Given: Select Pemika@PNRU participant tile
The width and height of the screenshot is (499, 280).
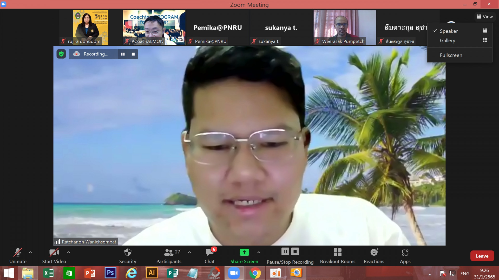Looking at the screenshot, I should pyautogui.click(x=218, y=27).
